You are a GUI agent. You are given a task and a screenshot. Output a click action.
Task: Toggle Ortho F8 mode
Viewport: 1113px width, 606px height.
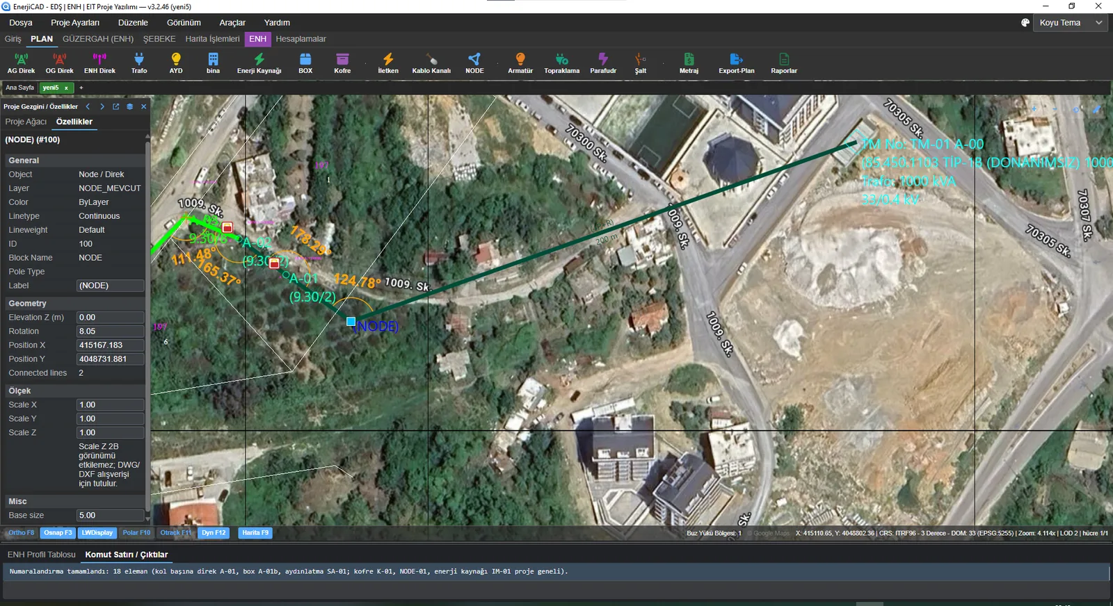pyautogui.click(x=21, y=533)
